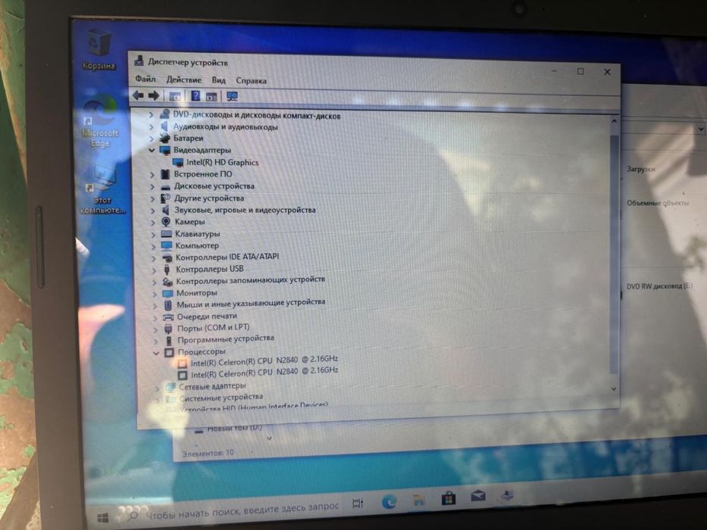The width and height of the screenshot is (707, 530).
Task: Click the Мониторы icon
Action: coord(167,294)
